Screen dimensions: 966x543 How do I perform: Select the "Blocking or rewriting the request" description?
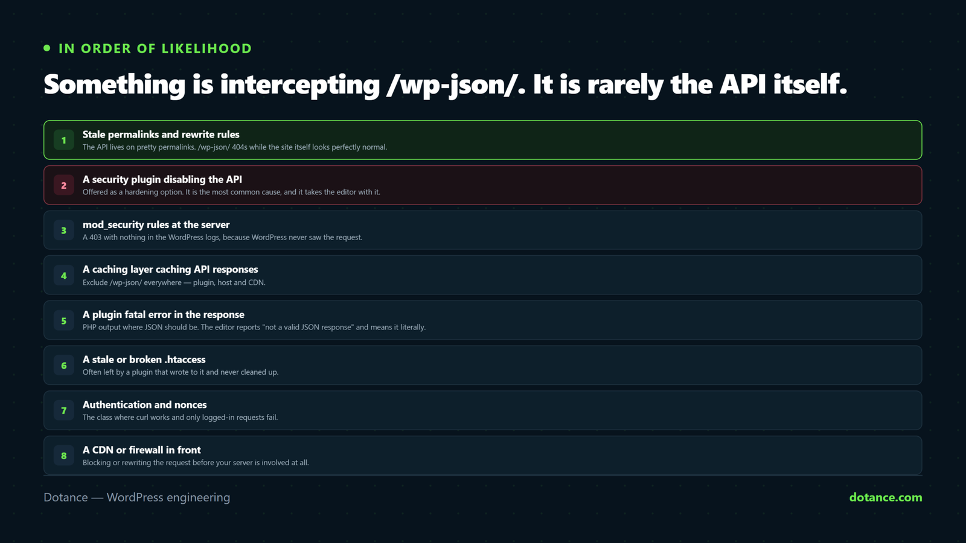point(196,463)
